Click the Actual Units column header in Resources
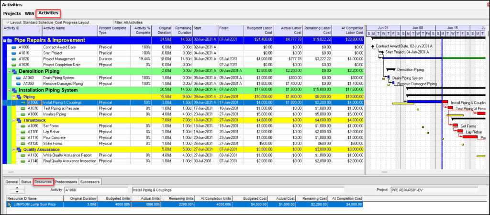 [146, 198]
